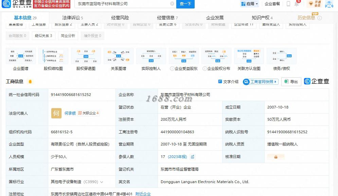This screenshot has height=196, width=338.
Task: Click the info icon next to 企业股权分布
Action: point(204,68)
